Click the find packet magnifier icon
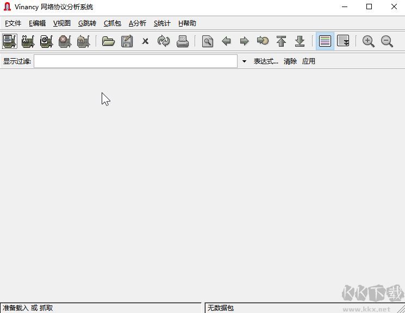Screen dimensions: 405x313 207,41
